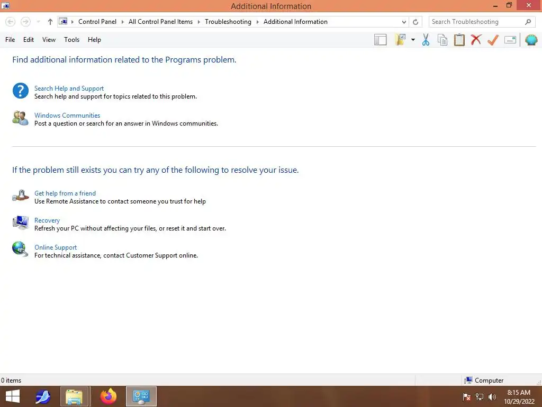Click the Get help from friend icon

(x=21, y=196)
